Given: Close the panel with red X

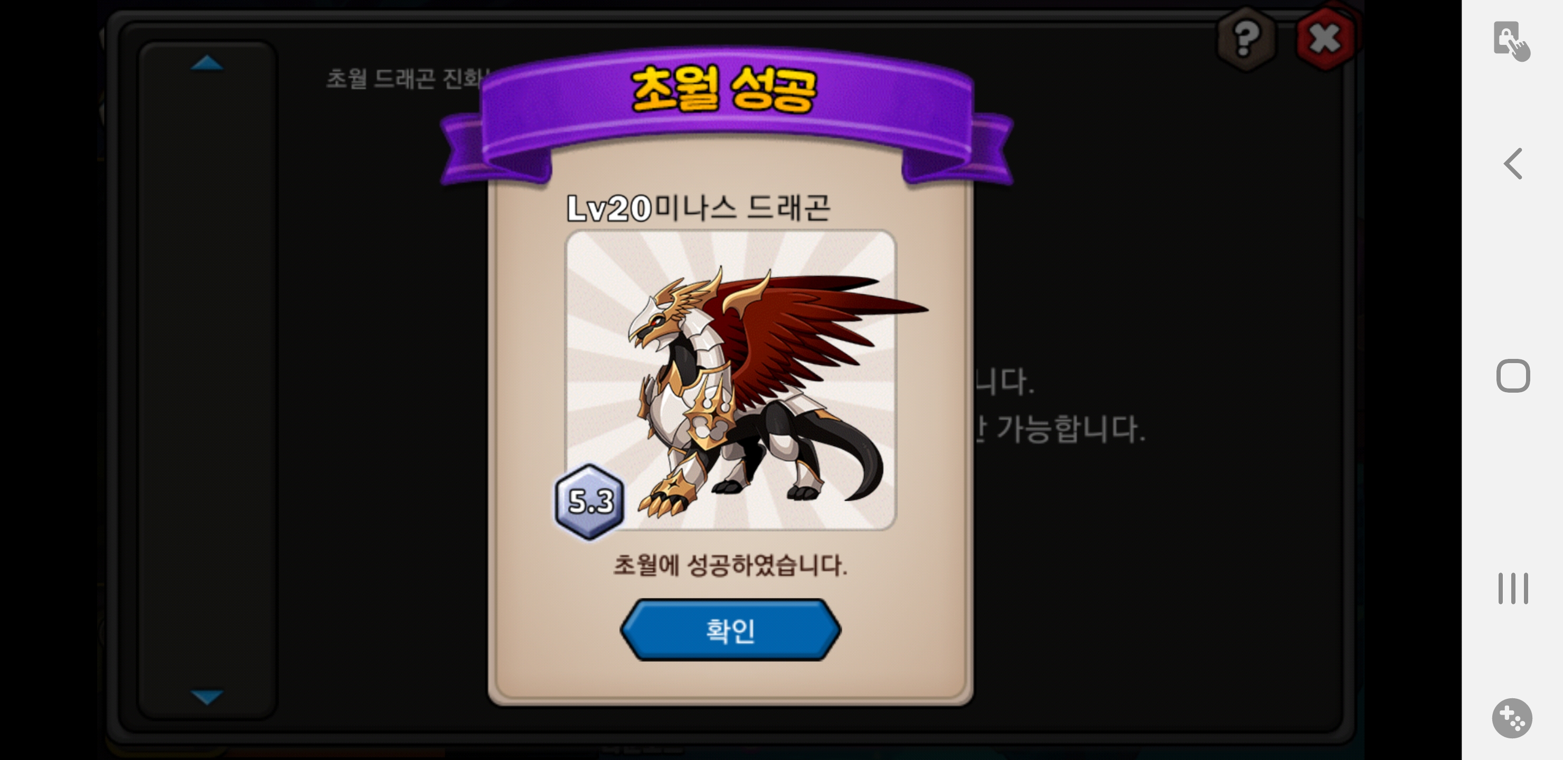Looking at the screenshot, I should click(x=1325, y=39).
